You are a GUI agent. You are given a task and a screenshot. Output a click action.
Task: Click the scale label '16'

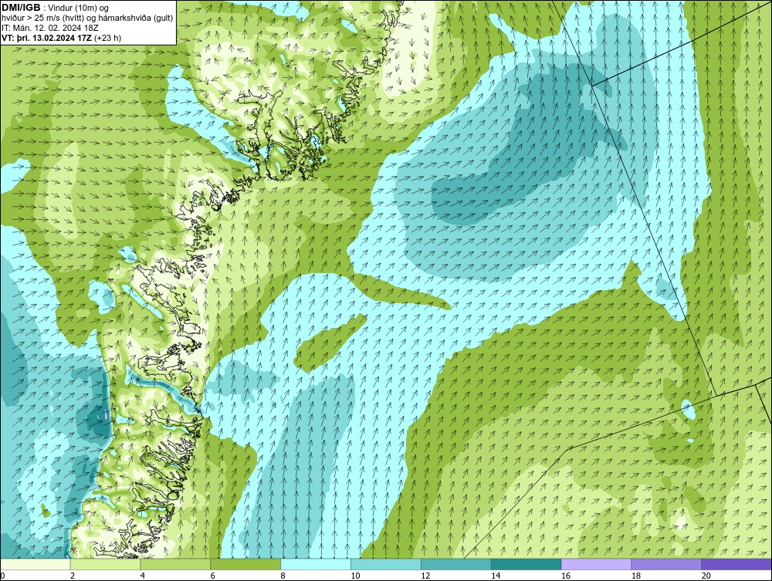click(566, 576)
